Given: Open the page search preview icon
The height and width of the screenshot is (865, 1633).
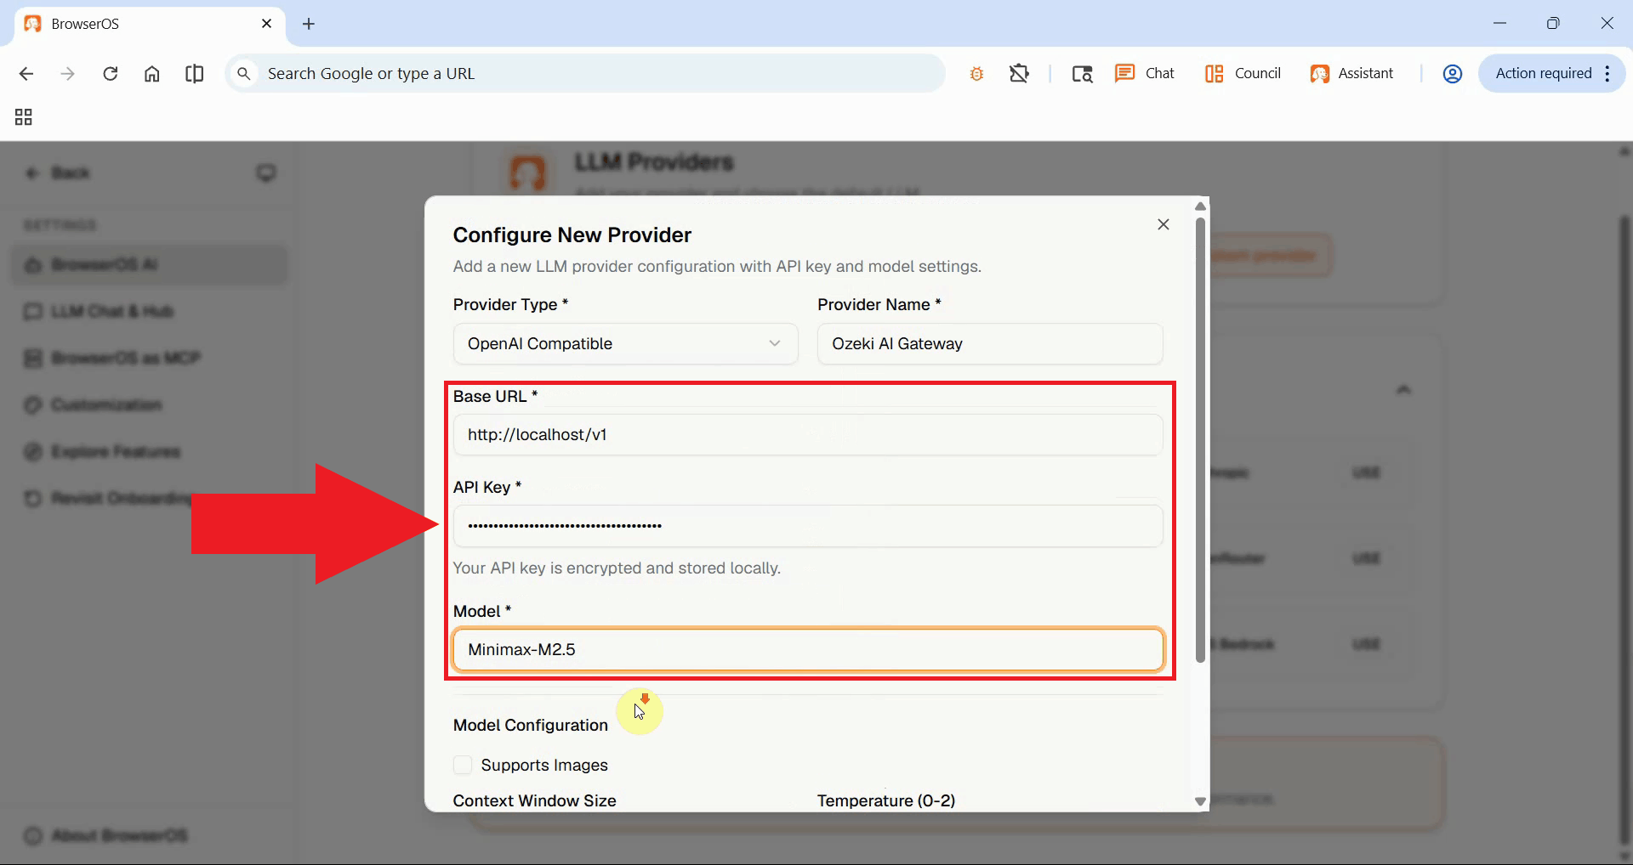Looking at the screenshot, I should point(1081,73).
